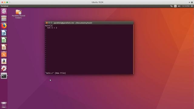Open the Files manager from launcher

(x=4, y=18)
